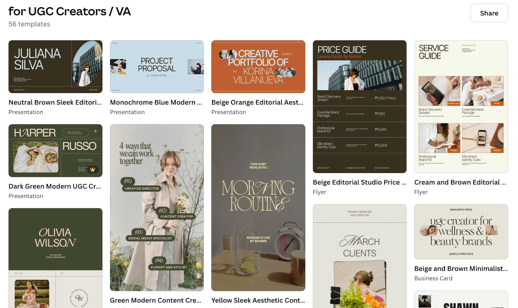Screen dimensions: 518x308
Task: Click the Share button
Action: (489, 13)
